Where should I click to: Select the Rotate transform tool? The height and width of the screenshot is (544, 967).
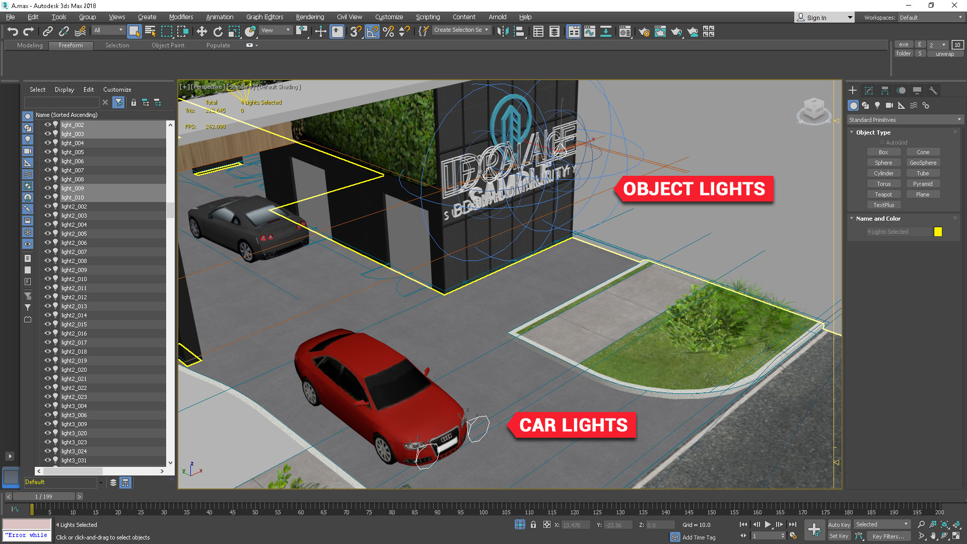[218, 32]
